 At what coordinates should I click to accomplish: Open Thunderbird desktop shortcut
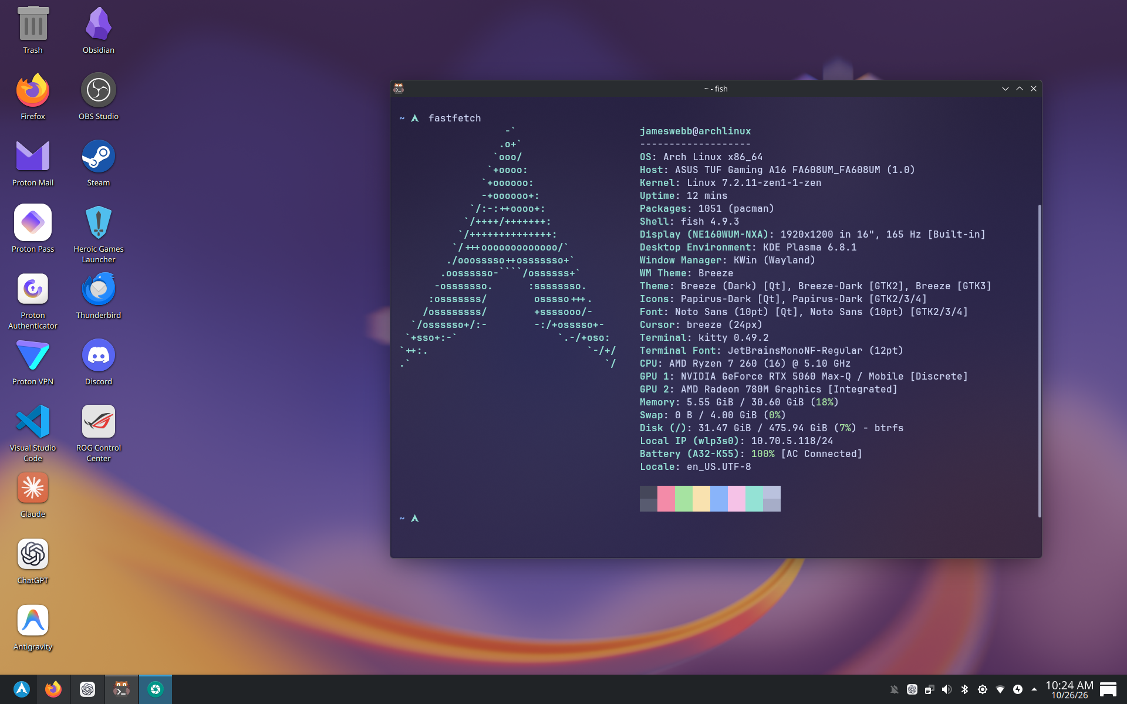(x=99, y=295)
